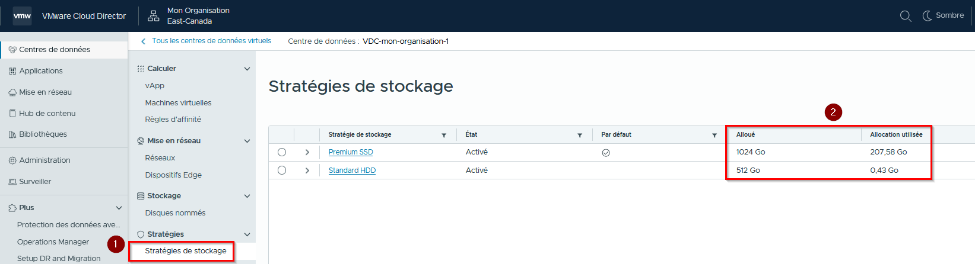Open vApp list

click(155, 86)
